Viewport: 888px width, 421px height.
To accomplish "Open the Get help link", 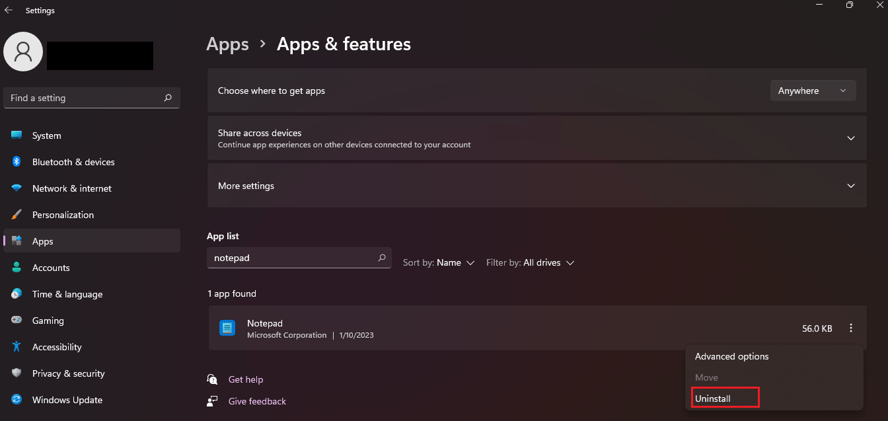I will click(x=246, y=379).
